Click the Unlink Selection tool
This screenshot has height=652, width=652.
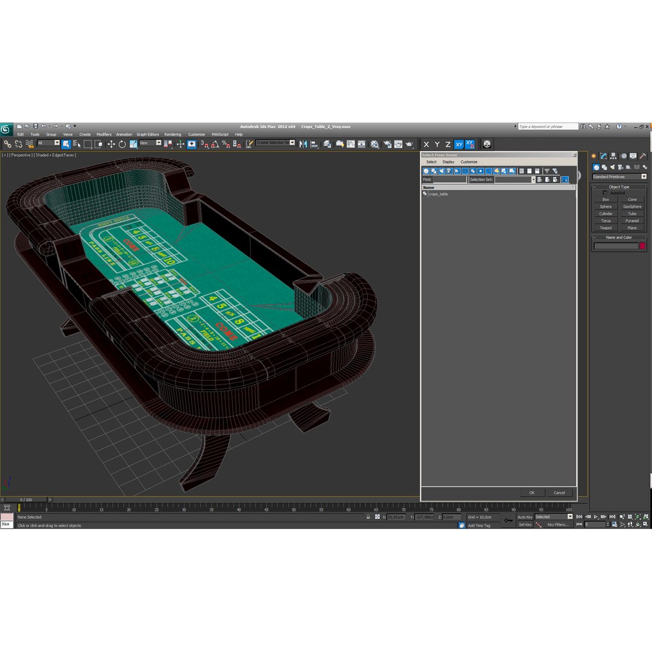18,144
